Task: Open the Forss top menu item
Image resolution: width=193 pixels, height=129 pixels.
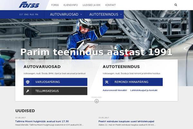Action: coord(55,5)
